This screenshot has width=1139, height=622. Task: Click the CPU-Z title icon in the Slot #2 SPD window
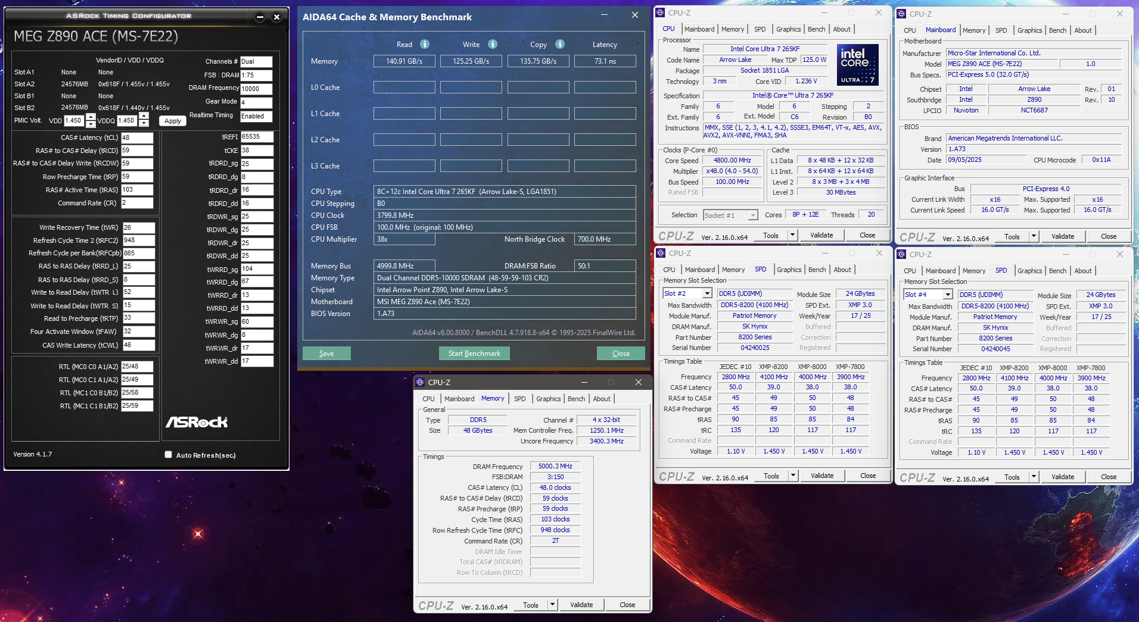(x=661, y=254)
